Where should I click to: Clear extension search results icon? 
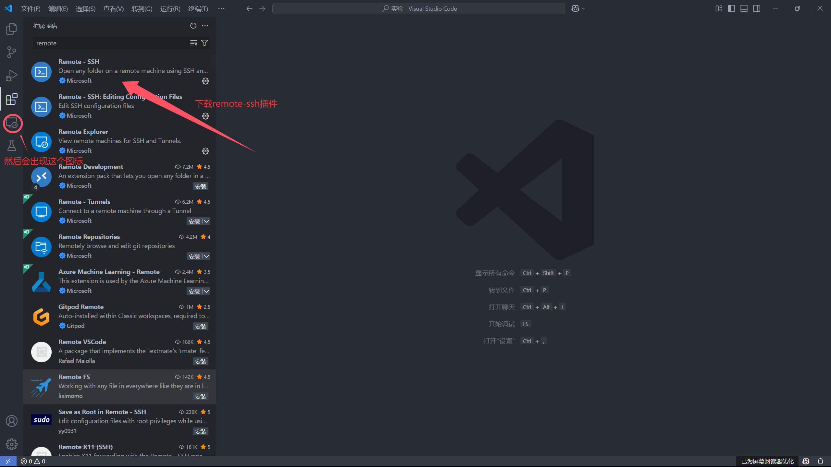pyautogui.click(x=193, y=43)
